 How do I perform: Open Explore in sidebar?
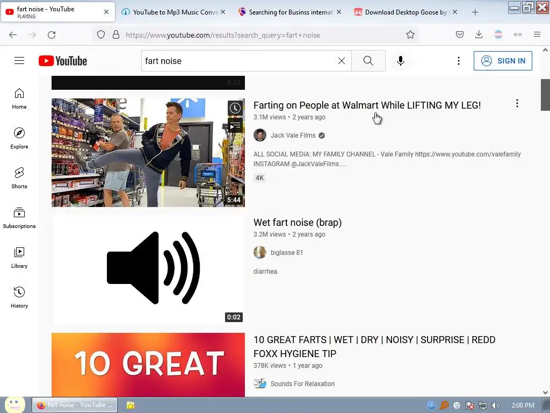click(x=19, y=139)
